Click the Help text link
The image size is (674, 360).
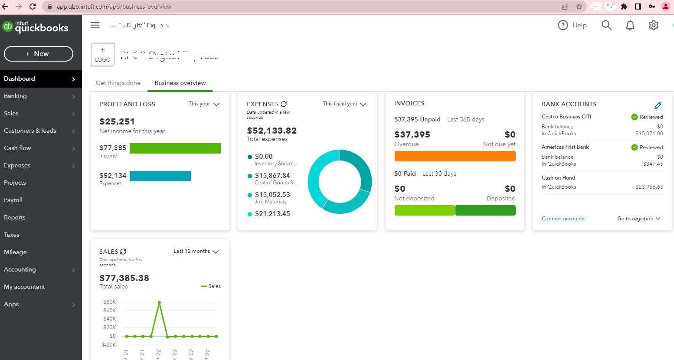579,25
